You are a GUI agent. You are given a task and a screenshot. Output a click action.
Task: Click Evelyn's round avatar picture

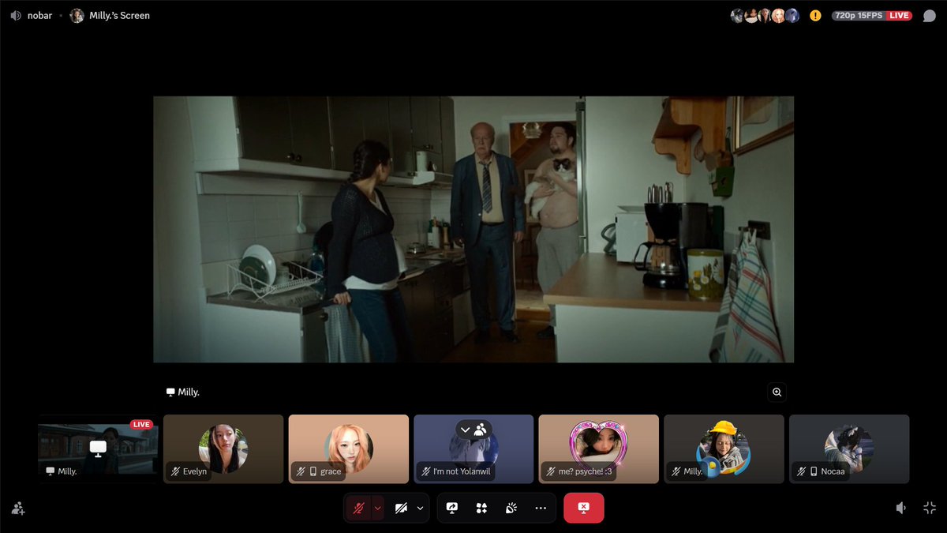[x=223, y=449]
